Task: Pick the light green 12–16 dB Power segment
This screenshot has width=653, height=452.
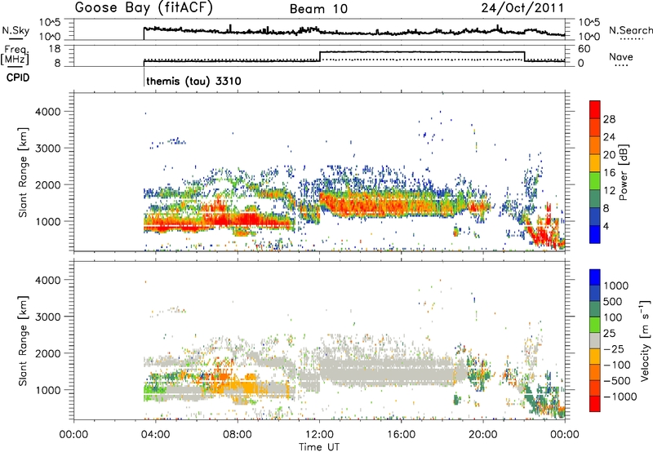Action: tap(595, 181)
